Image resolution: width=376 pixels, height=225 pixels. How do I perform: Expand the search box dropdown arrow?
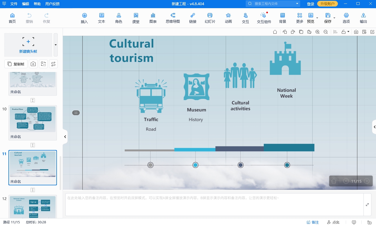[297, 4]
